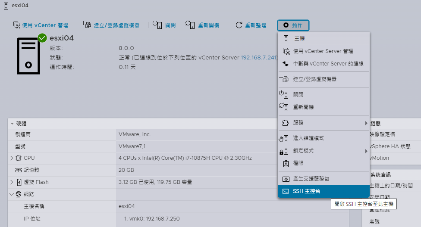Open the 動作 dropdown button
The width and height of the screenshot is (421, 227).
tap(293, 25)
